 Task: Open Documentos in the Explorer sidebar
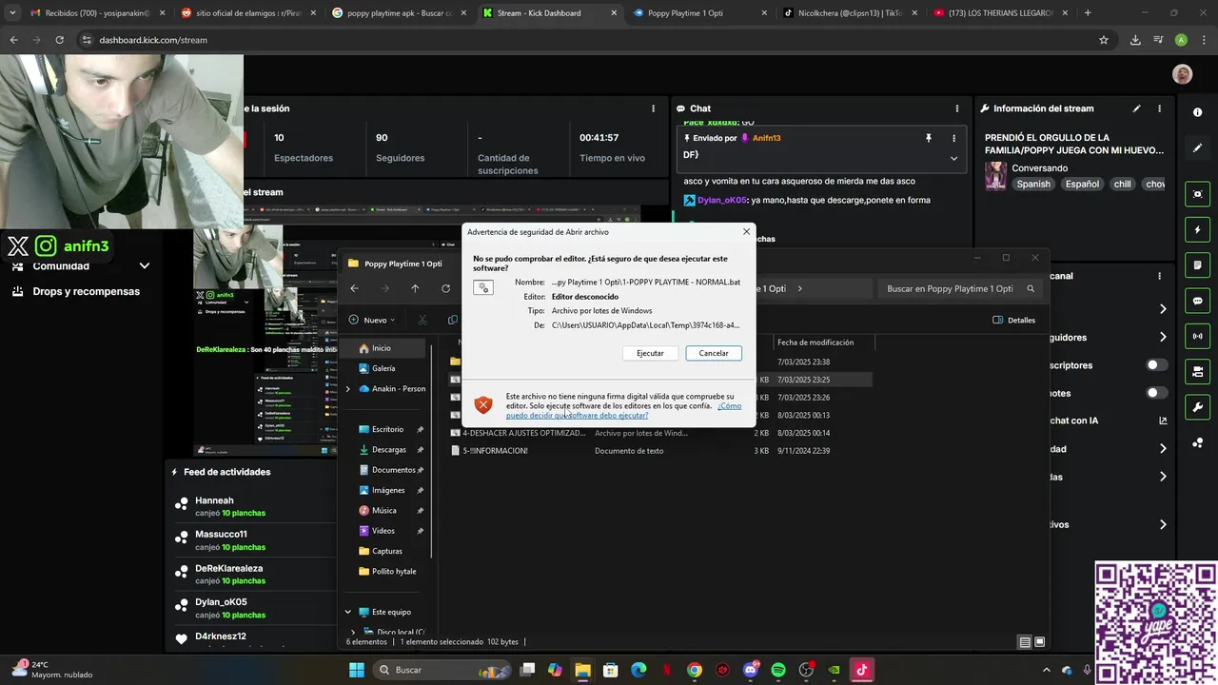pyautogui.click(x=393, y=470)
